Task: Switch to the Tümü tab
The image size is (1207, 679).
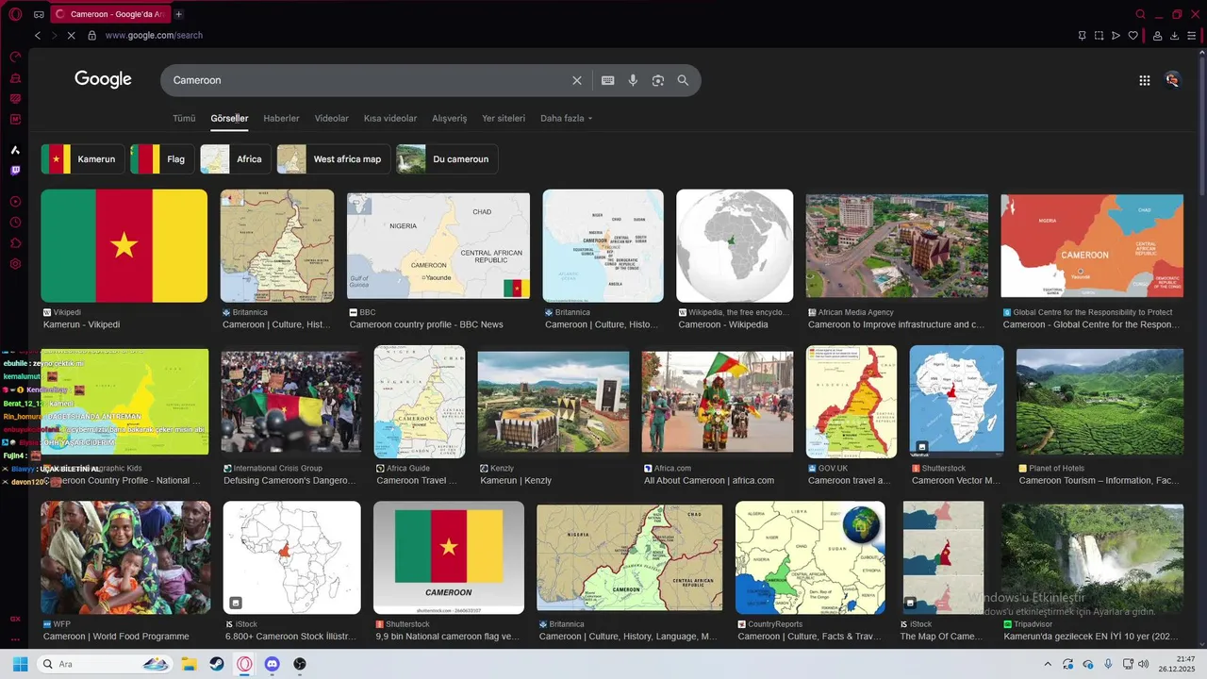Action: pos(184,118)
